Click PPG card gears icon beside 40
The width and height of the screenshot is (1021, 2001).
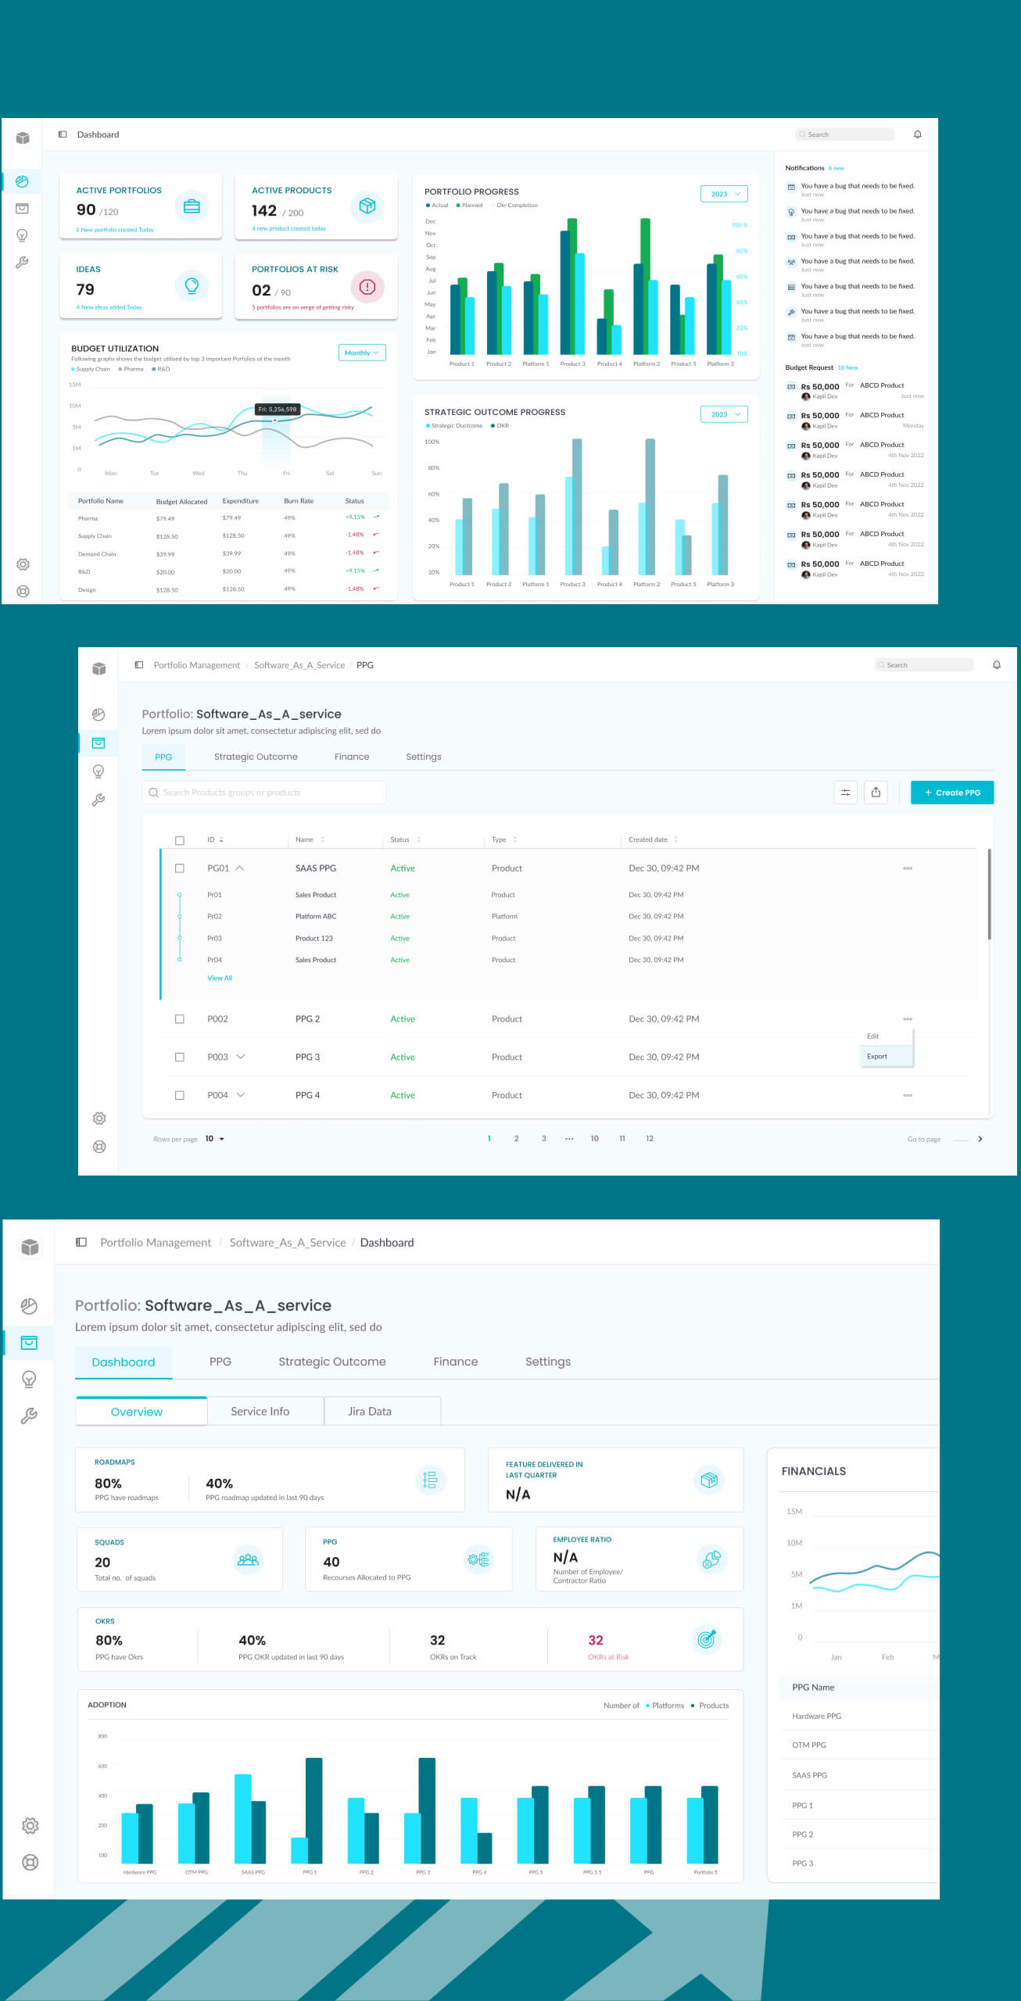pyautogui.click(x=478, y=1559)
